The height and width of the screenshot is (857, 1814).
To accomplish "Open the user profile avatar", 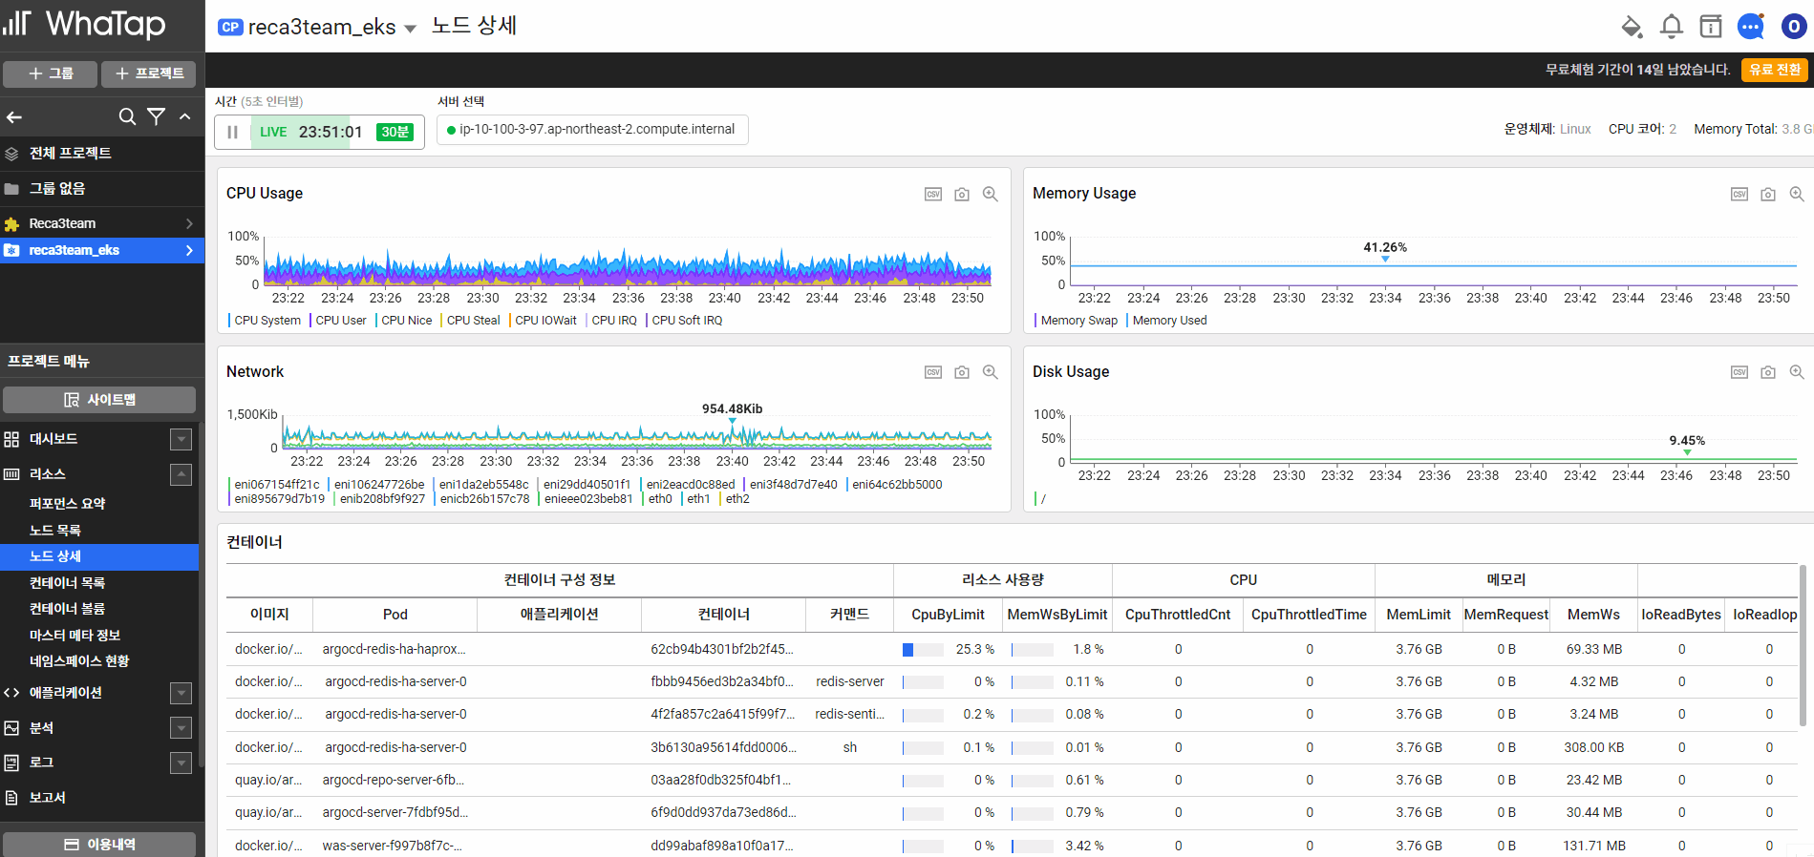I will (1794, 27).
